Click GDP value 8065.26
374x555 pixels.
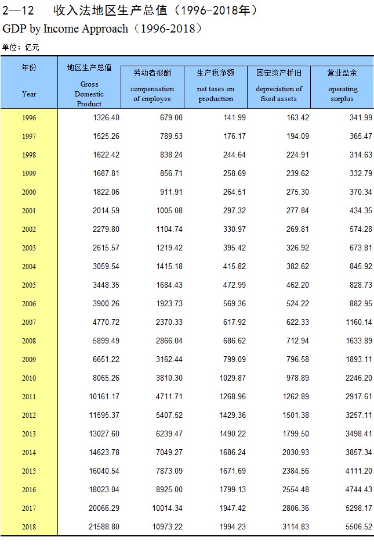106,378
